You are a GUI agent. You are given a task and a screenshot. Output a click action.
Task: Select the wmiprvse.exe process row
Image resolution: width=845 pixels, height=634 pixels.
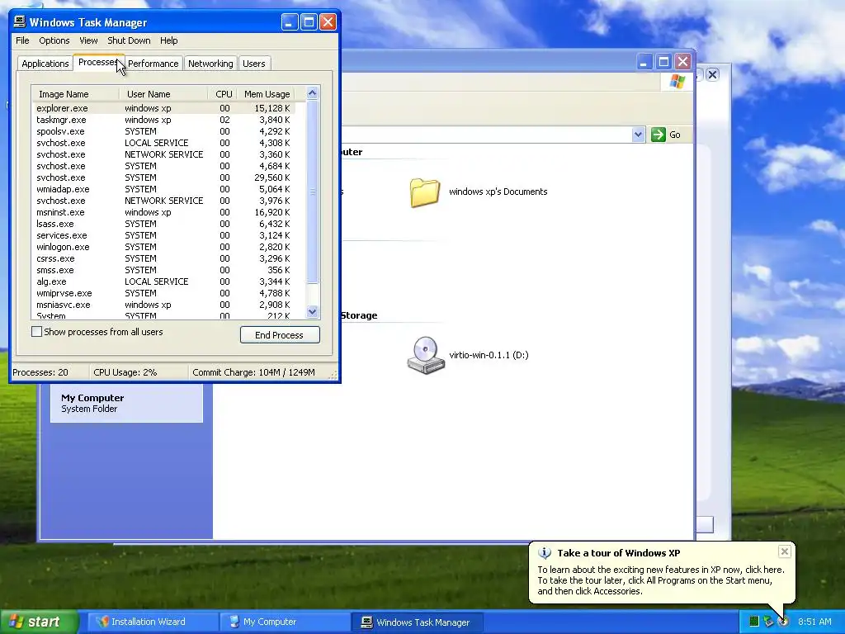(163, 293)
